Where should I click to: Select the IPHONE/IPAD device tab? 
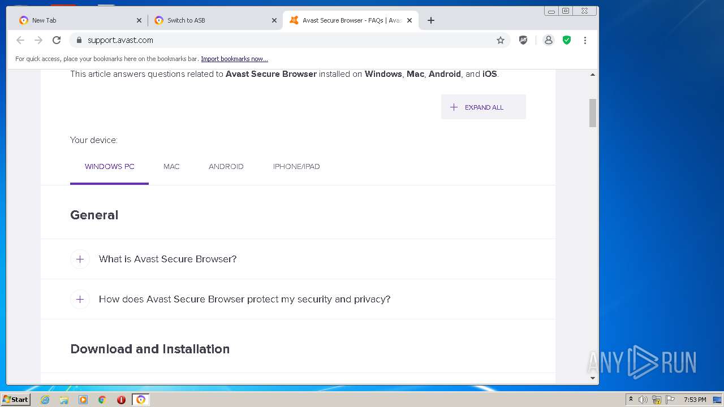(x=296, y=167)
